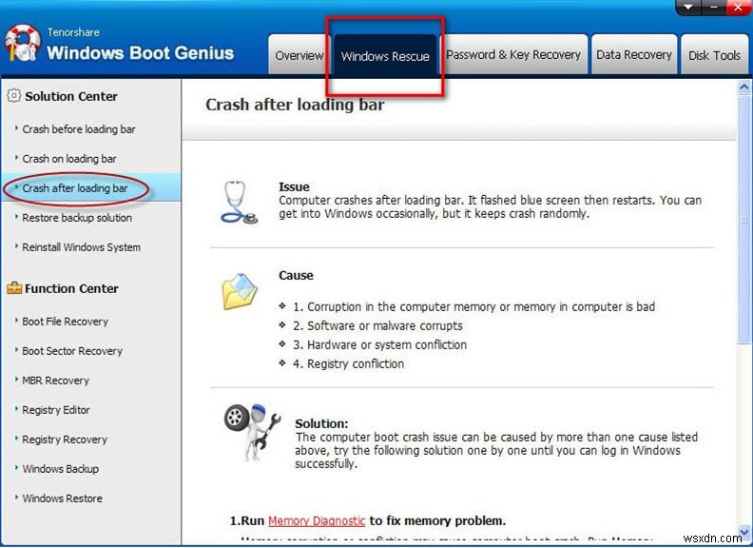Select Crash before loading bar

click(x=79, y=129)
